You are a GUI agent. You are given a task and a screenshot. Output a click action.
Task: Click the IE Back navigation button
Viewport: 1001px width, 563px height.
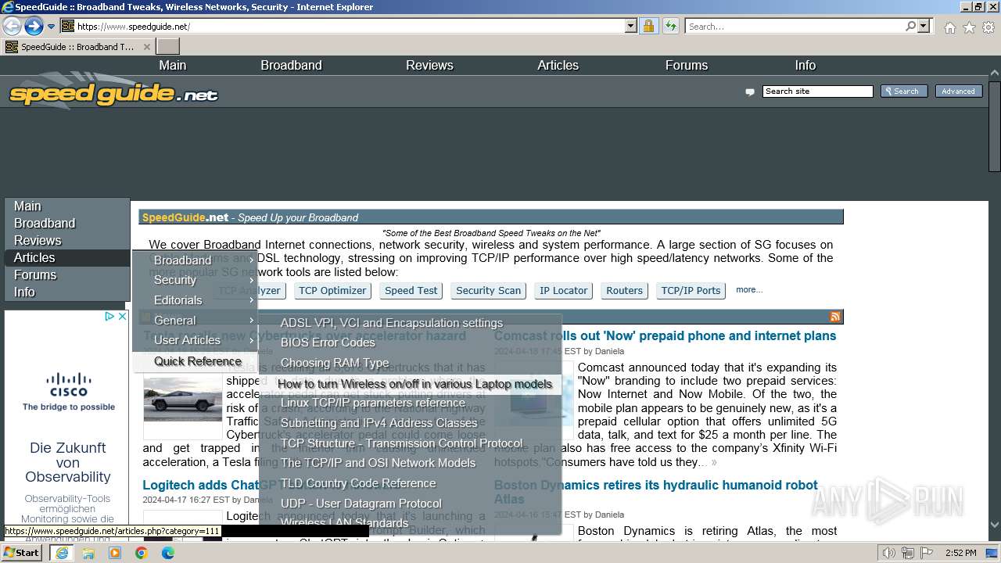(12, 26)
